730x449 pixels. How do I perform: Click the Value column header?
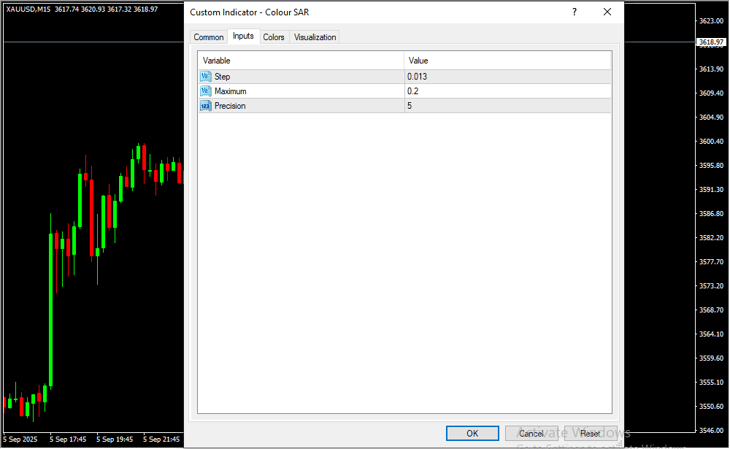[x=507, y=61]
